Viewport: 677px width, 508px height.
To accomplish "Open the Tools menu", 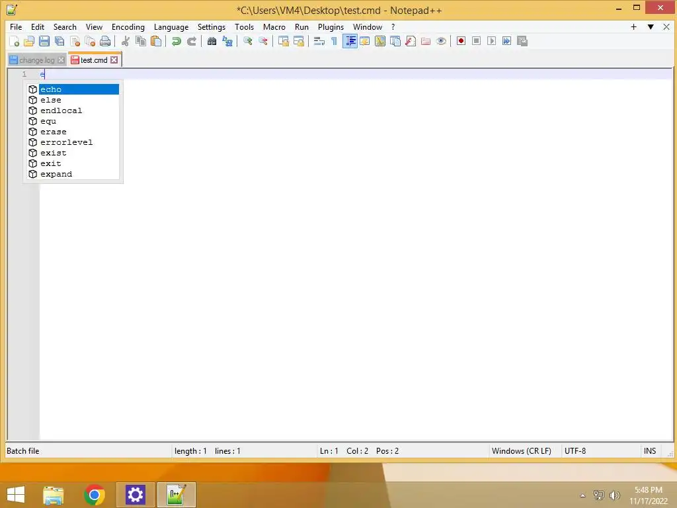I will point(244,26).
